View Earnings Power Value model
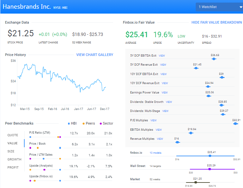243x188 pixels. (165, 93)
